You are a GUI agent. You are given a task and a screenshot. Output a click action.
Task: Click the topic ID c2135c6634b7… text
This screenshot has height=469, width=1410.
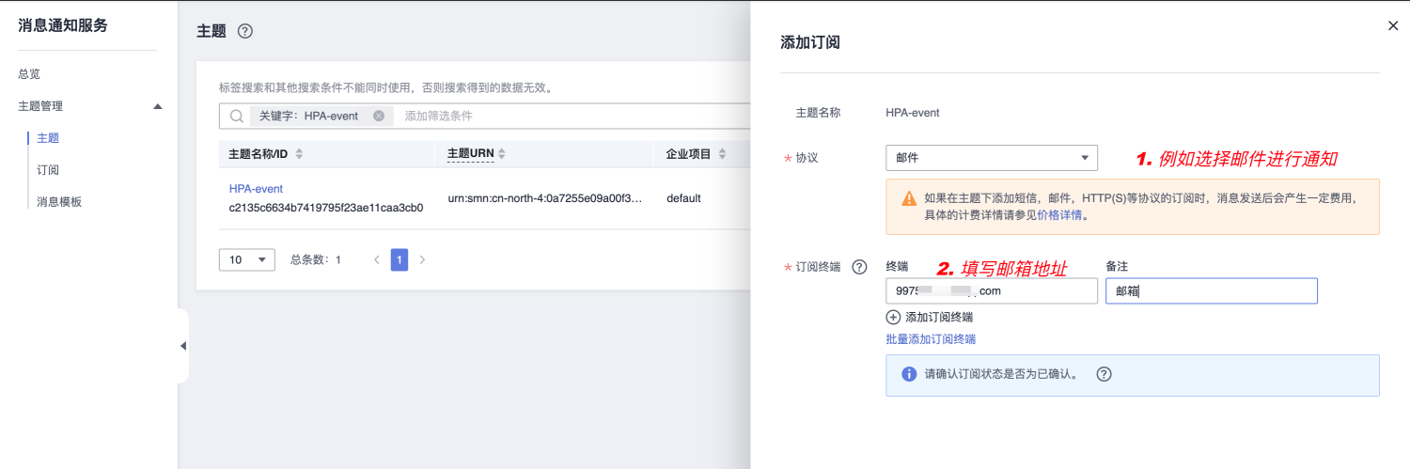[326, 208]
